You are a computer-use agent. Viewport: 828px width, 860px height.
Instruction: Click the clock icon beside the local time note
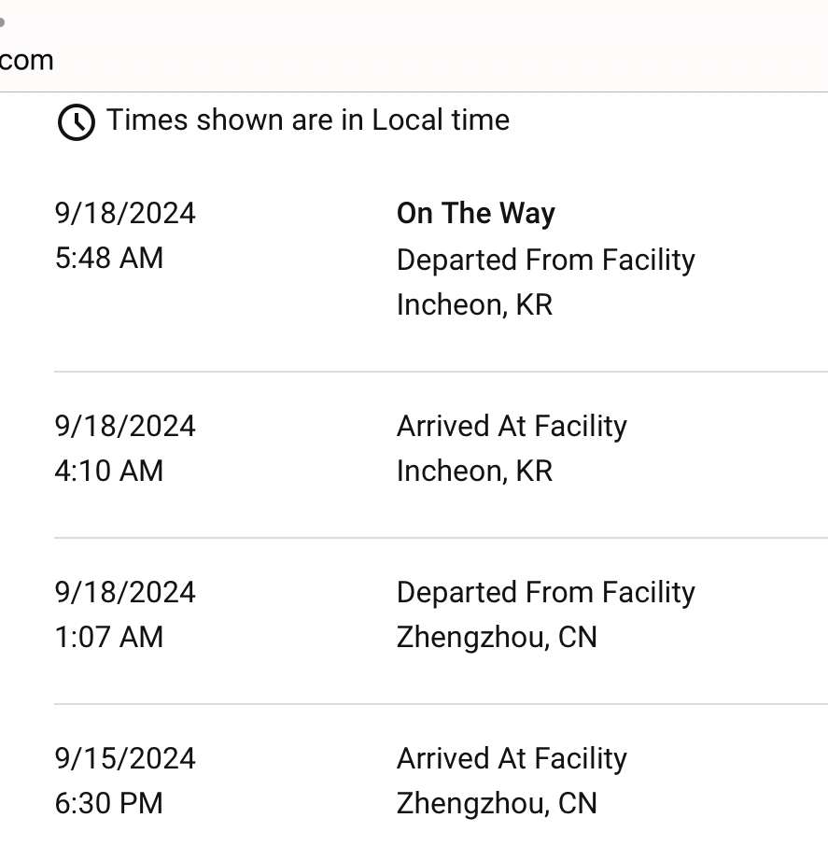(x=76, y=122)
